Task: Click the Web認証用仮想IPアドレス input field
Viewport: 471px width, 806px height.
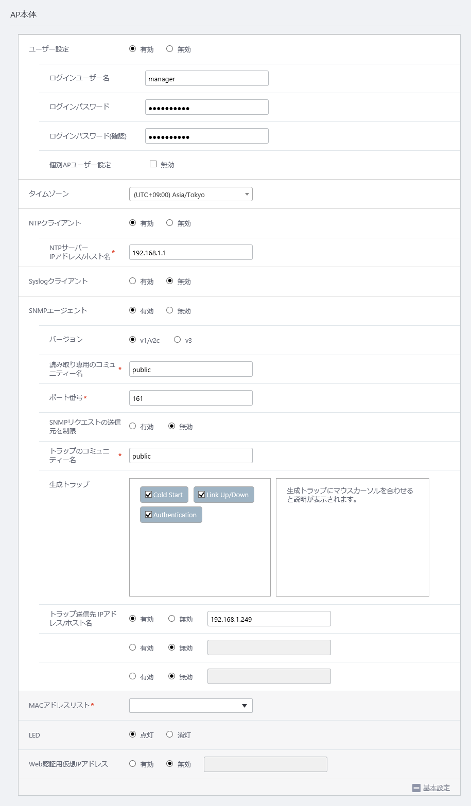Action: 266,764
